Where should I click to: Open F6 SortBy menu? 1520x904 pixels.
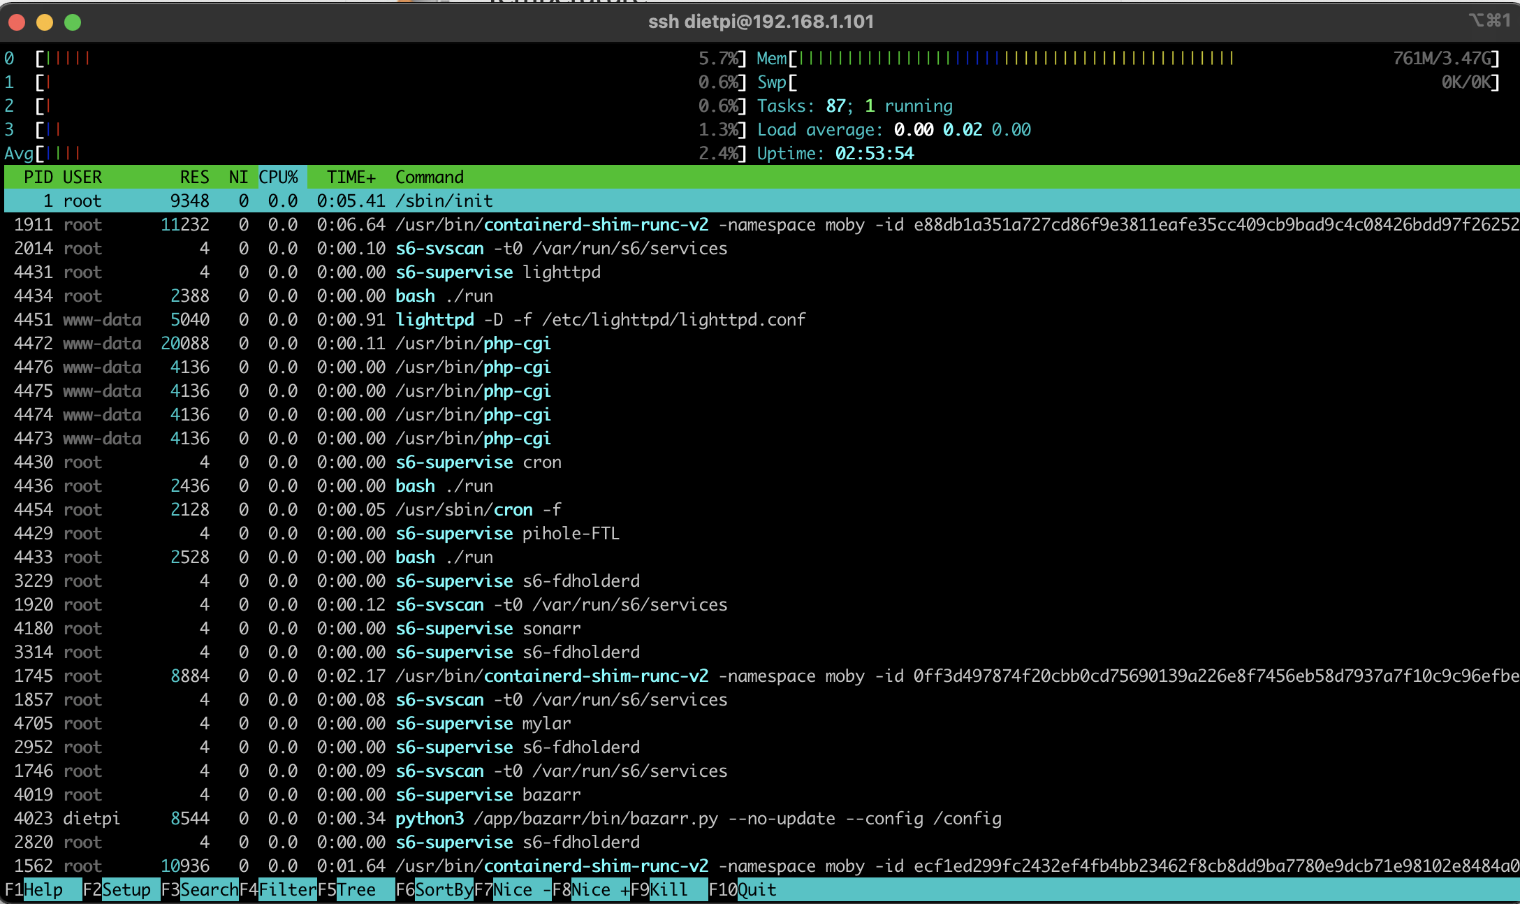[434, 889]
